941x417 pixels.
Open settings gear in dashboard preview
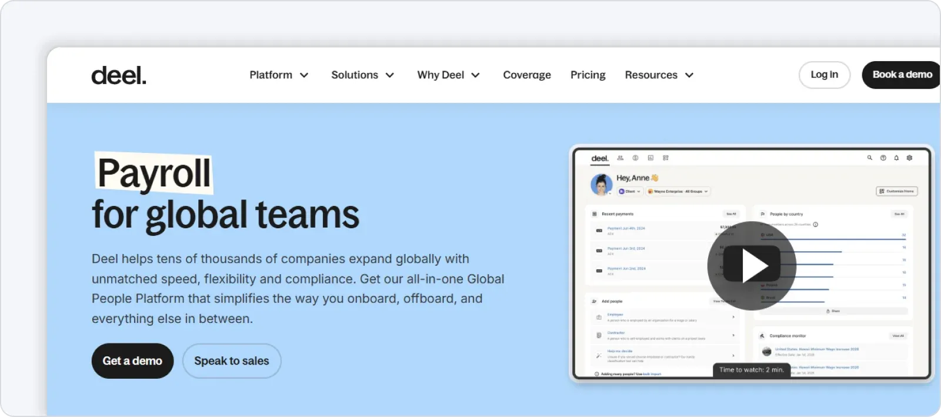909,158
